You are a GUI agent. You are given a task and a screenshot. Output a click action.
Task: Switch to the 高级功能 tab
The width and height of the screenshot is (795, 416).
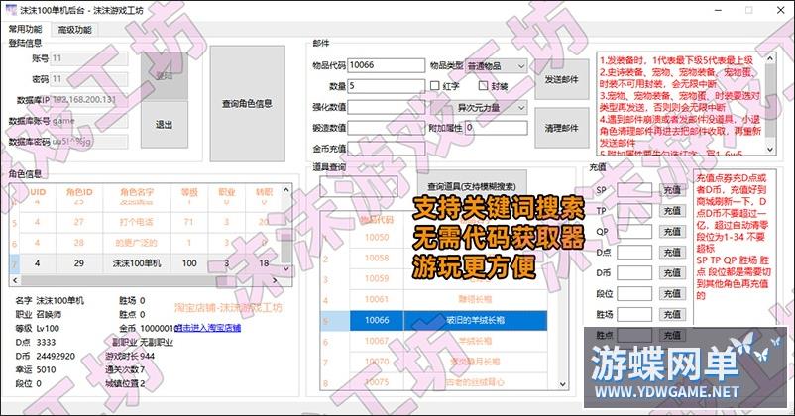click(74, 30)
